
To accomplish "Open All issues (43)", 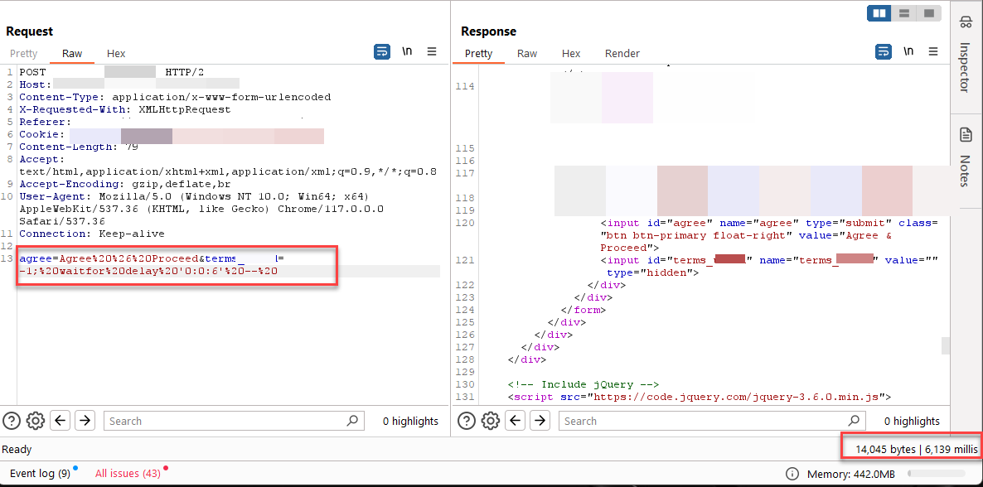I will pos(128,473).
